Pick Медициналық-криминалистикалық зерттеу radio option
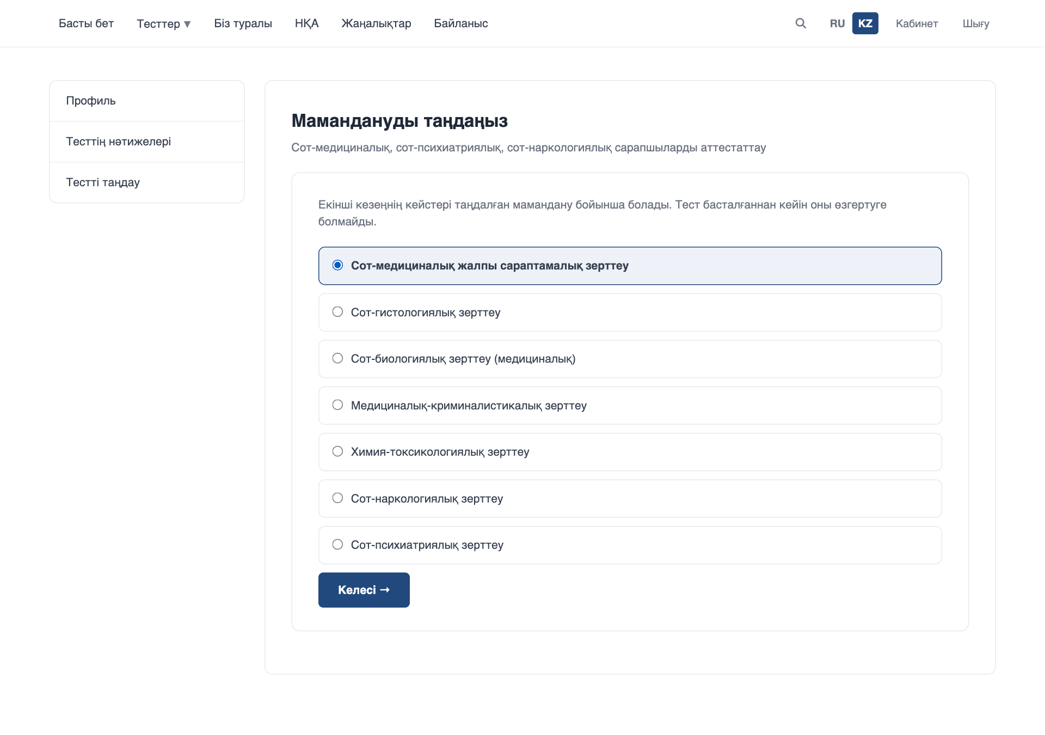The height and width of the screenshot is (735, 1045). (337, 405)
